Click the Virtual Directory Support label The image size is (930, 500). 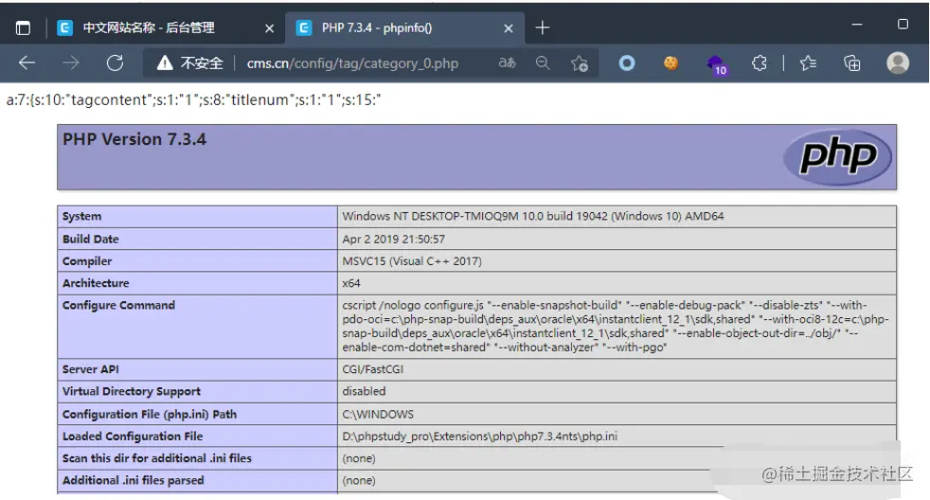tap(132, 391)
